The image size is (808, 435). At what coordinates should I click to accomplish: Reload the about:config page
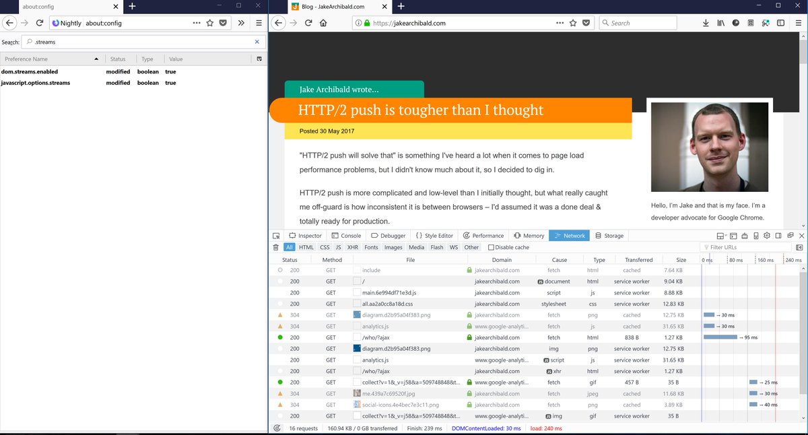click(40, 22)
